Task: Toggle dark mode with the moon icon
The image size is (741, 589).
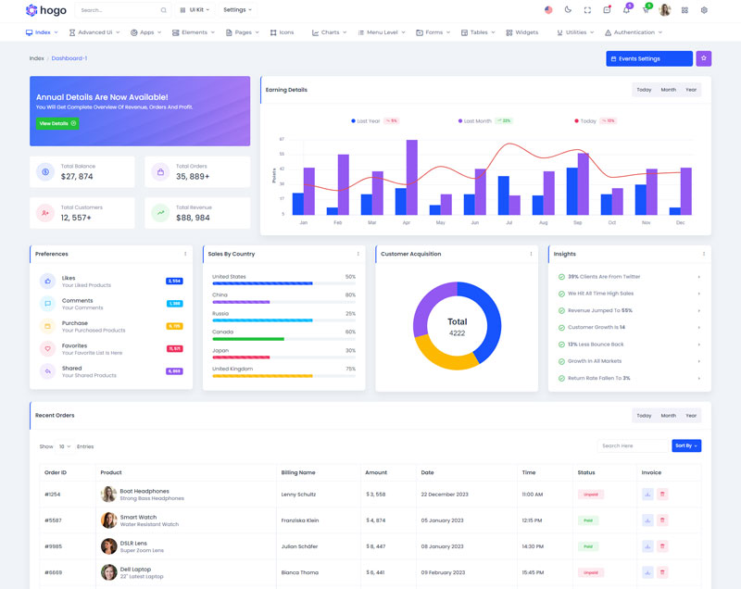Action: coord(568,10)
